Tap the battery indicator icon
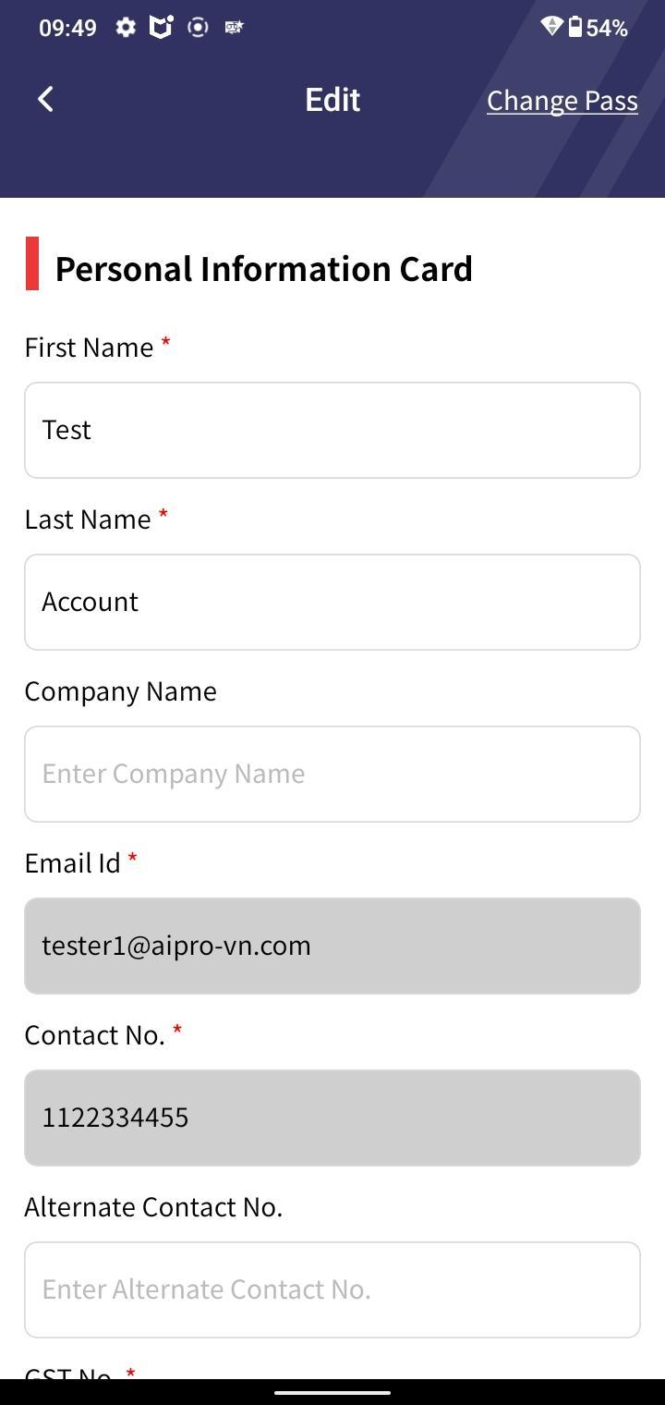665x1405 pixels. point(574,27)
